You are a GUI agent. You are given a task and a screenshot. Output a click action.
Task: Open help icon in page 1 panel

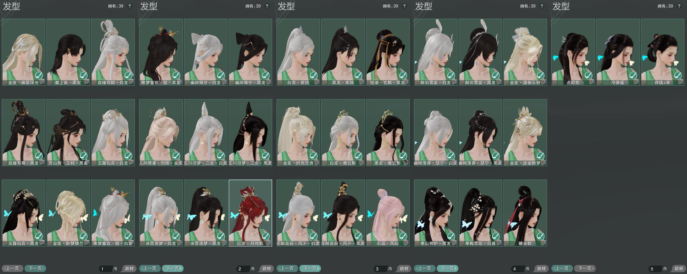[130, 6]
